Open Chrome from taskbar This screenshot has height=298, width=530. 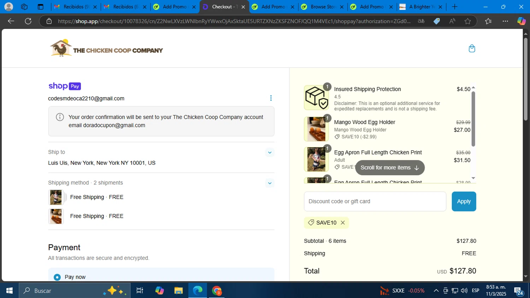click(x=217, y=291)
